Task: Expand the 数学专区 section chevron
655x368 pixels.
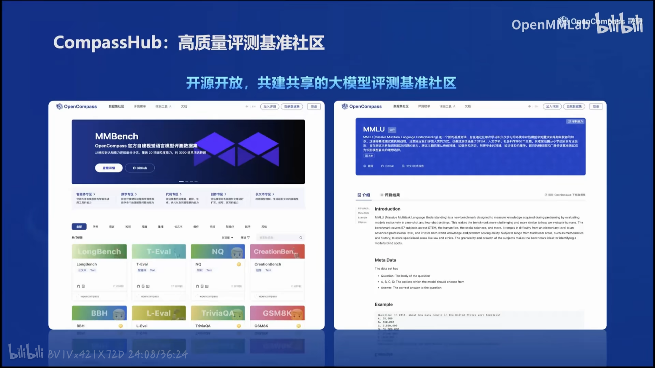Action: (136, 194)
